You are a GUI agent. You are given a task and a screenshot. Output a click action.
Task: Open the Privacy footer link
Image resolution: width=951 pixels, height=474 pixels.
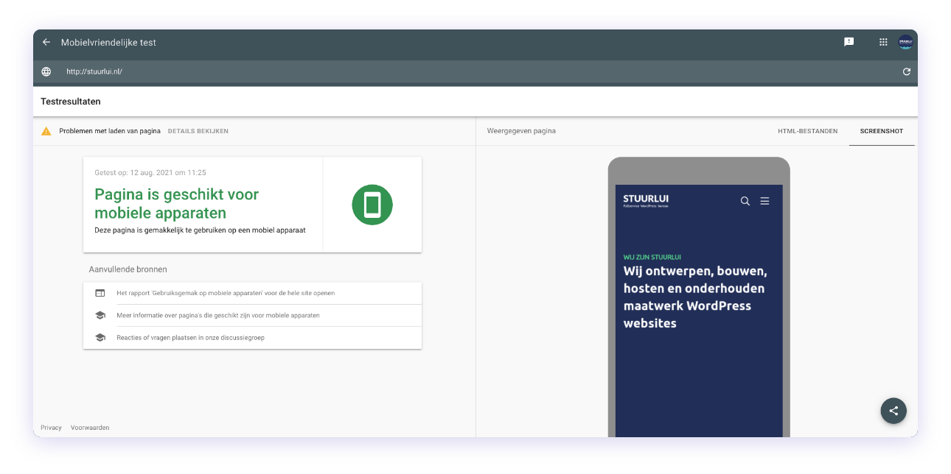coord(51,428)
